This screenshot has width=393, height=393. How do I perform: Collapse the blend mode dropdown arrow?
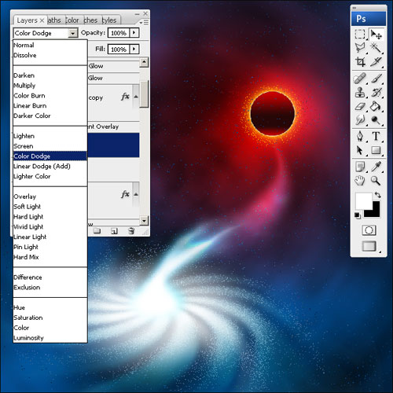tap(73, 33)
